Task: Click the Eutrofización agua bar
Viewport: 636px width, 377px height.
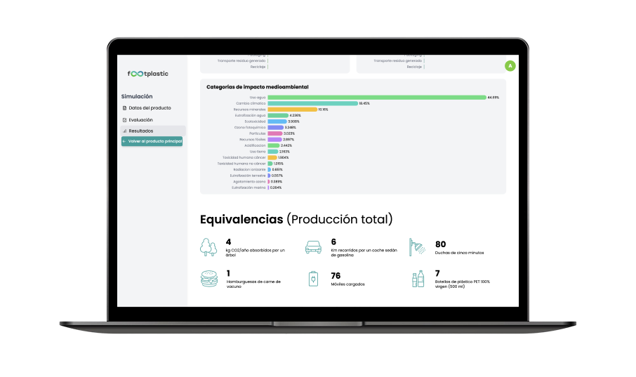Action: coord(277,115)
